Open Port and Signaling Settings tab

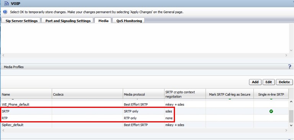(x=68, y=21)
